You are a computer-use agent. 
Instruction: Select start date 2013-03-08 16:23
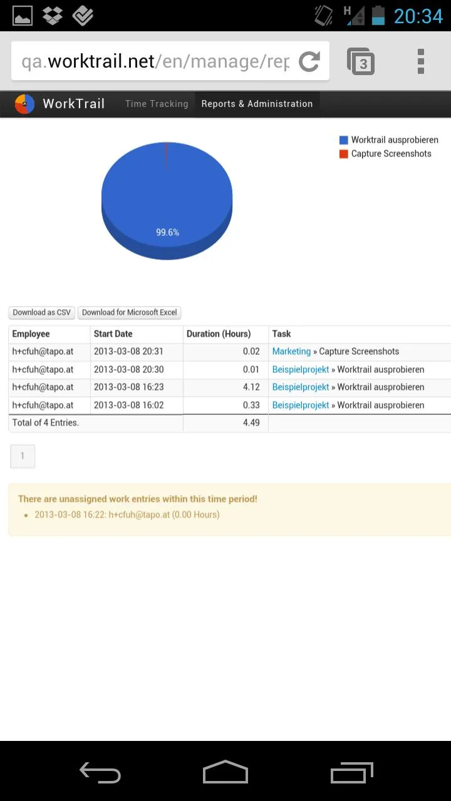click(x=129, y=387)
